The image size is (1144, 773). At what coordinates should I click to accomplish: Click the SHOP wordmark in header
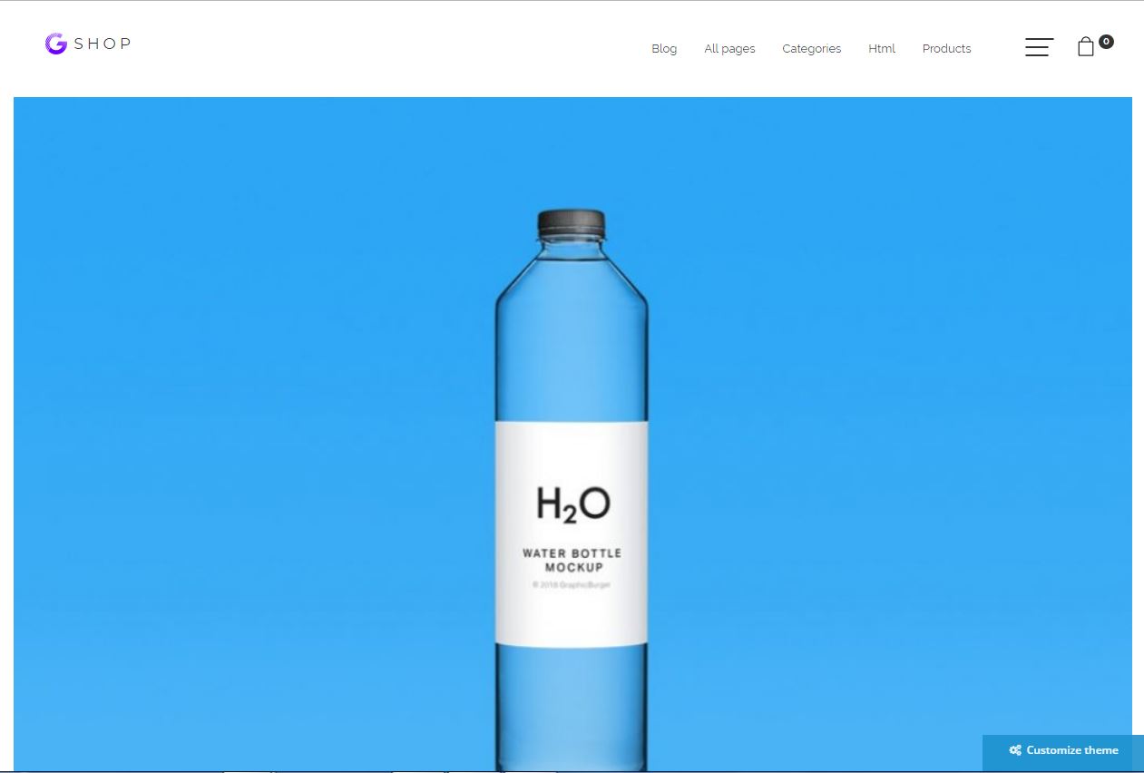103,44
